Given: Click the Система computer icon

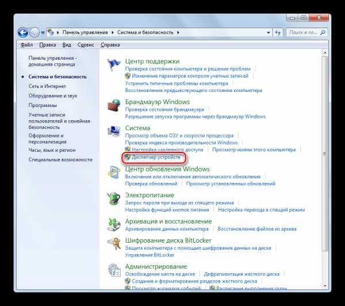Looking at the screenshot, I should 114,131.
